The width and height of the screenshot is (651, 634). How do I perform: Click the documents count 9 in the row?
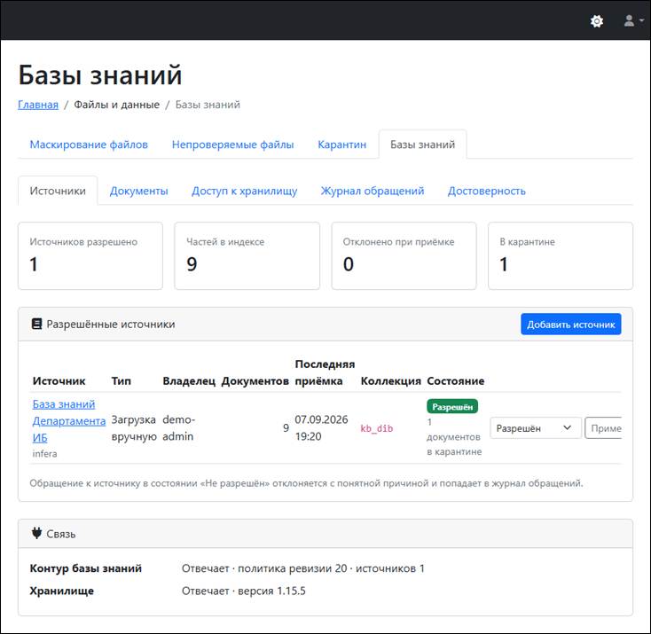pyautogui.click(x=286, y=428)
